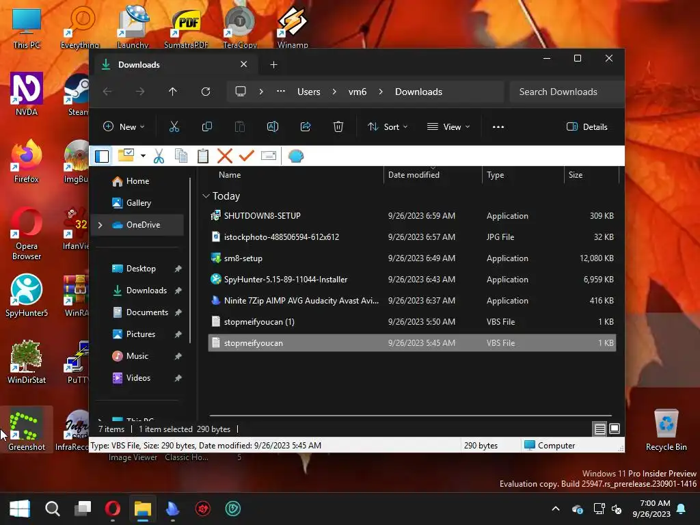700x525 pixels.
Task: Click the Copy icon in command bar
Action: pos(206,126)
